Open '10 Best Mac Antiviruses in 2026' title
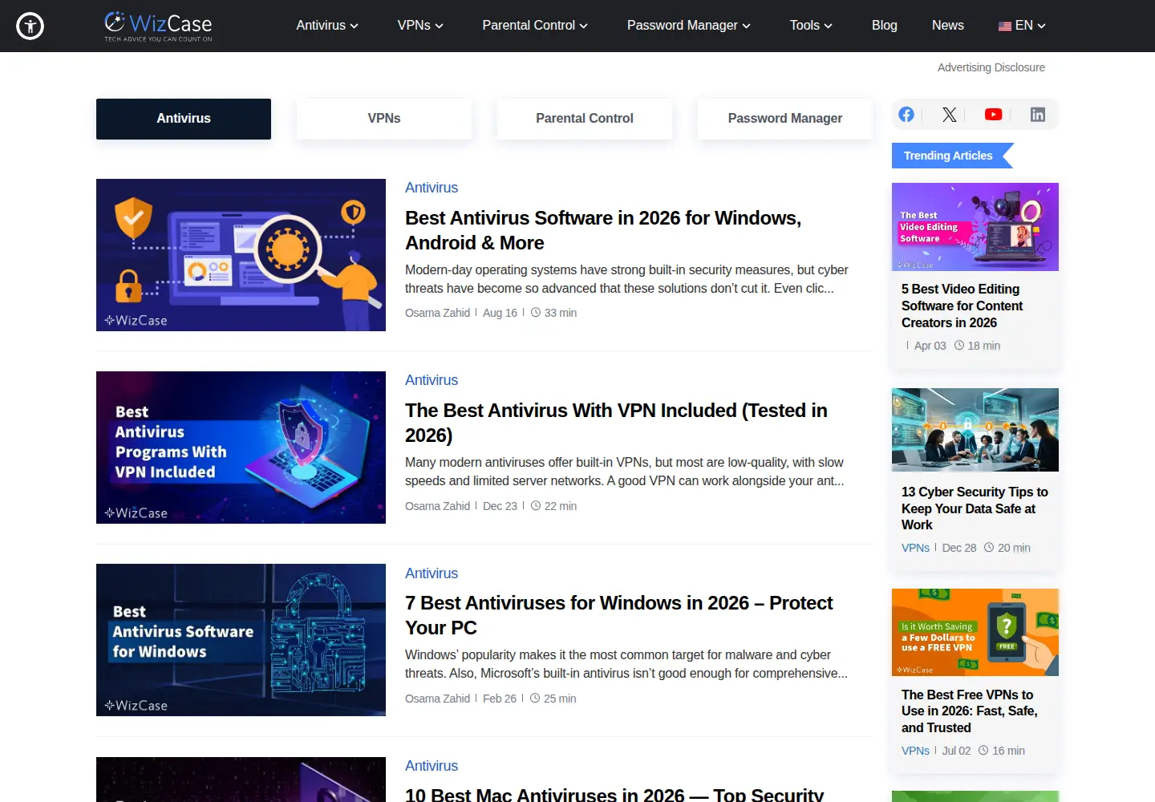Image resolution: width=1155 pixels, height=802 pixels. point(614,794)
